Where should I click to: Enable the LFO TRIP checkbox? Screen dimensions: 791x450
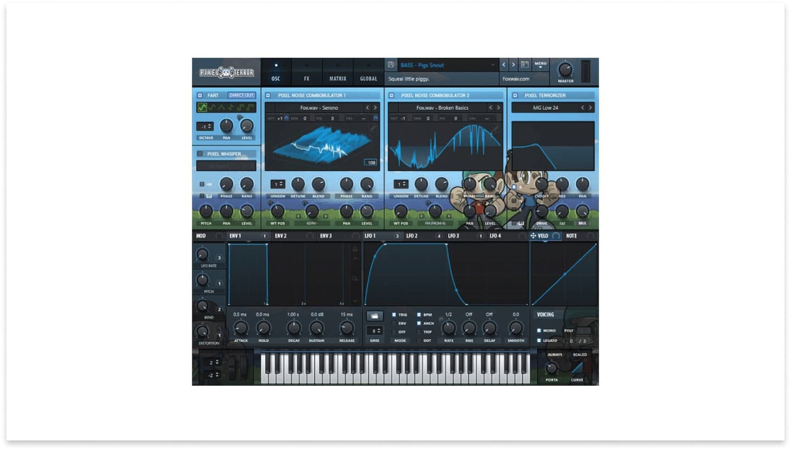[419, 331]
